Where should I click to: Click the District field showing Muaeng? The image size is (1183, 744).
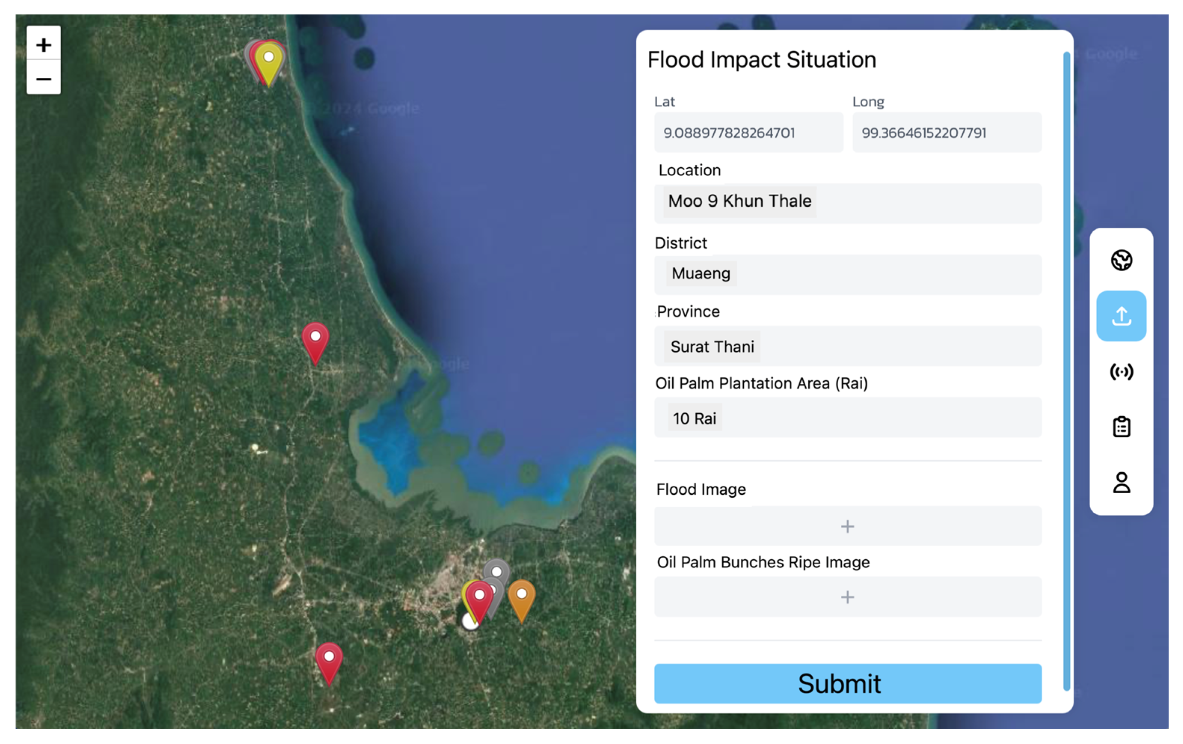847,274
